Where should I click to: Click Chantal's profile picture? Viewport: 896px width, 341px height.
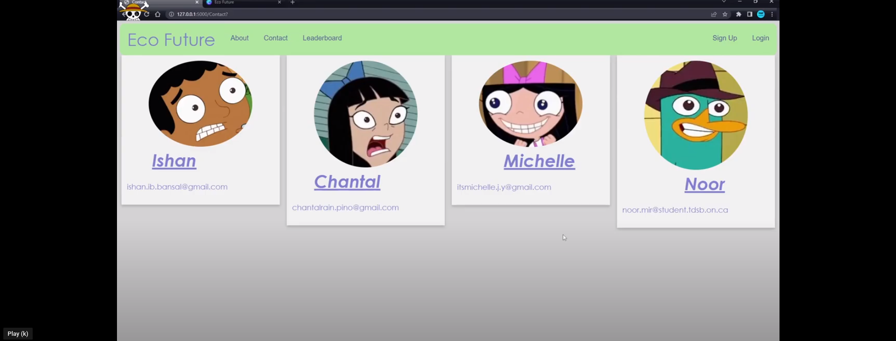pyautogui.click(x=366, y=114)
